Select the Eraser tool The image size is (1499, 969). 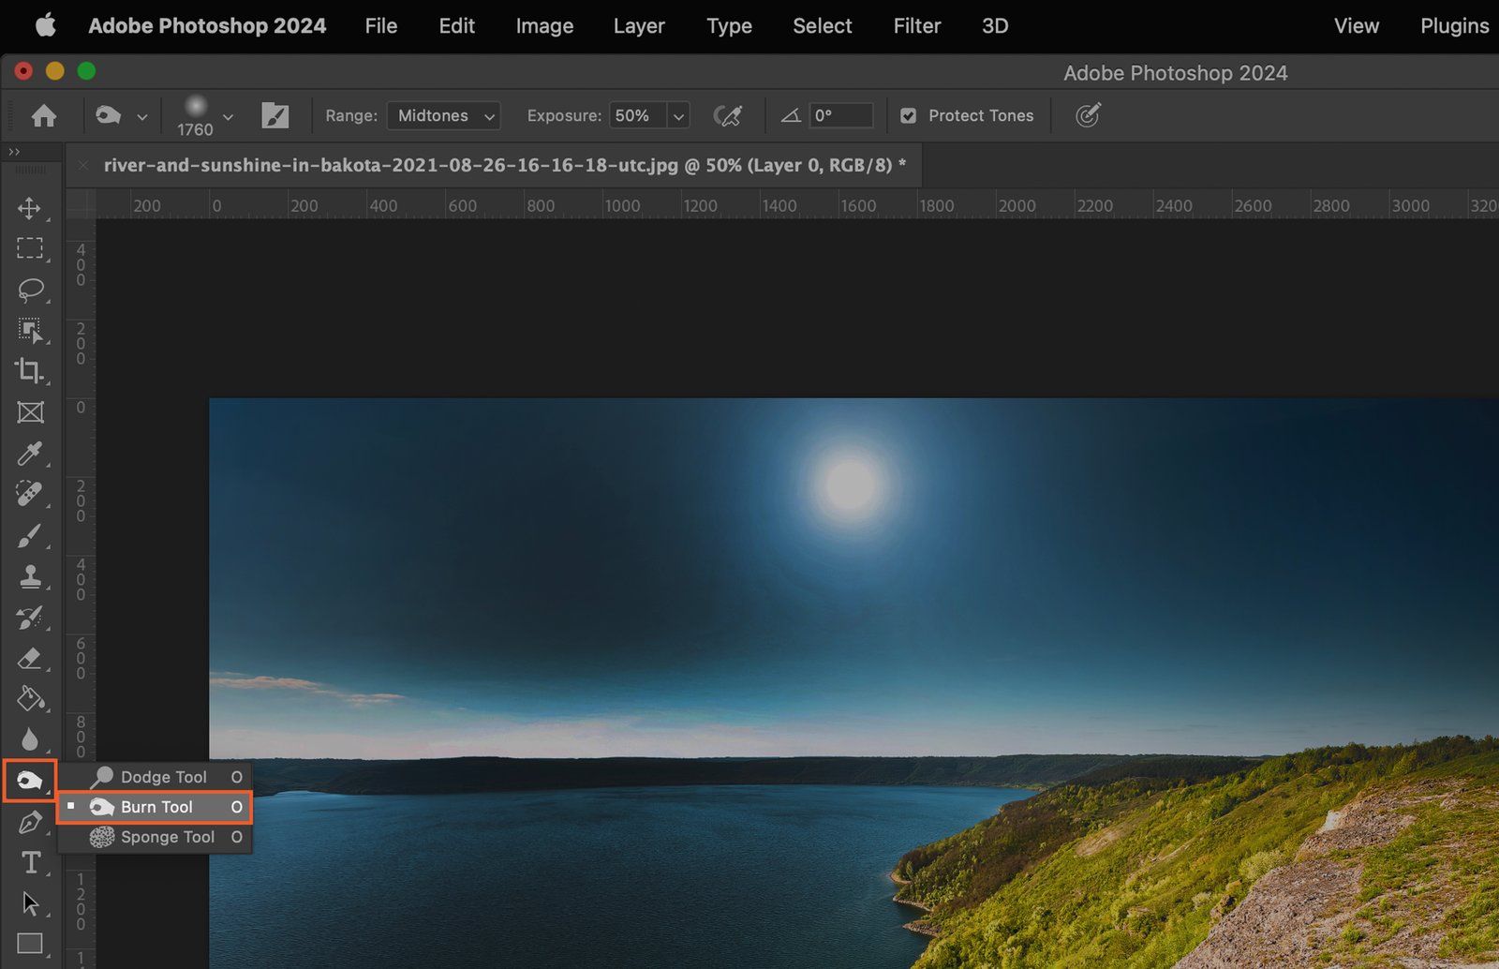[29, 659]
